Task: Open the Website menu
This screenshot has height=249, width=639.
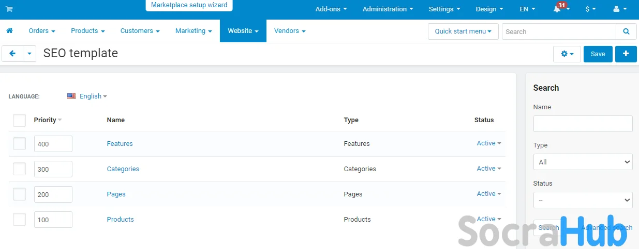Action: click(x=243, y=31)
